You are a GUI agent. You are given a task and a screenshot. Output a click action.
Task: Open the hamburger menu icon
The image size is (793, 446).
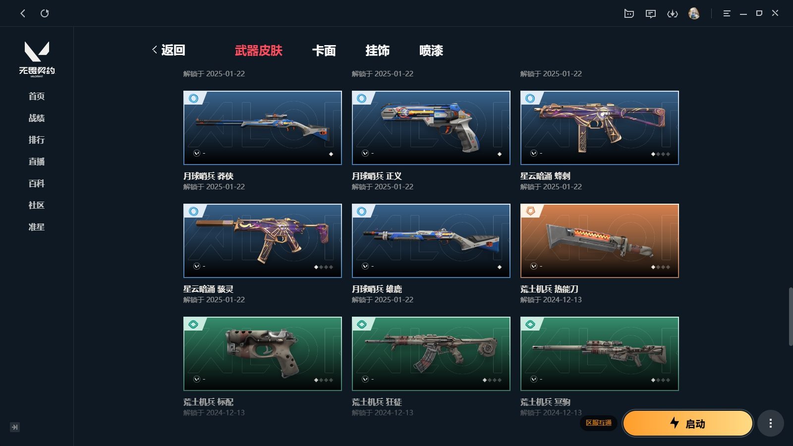pyautogui.click(x=727, y=13)
